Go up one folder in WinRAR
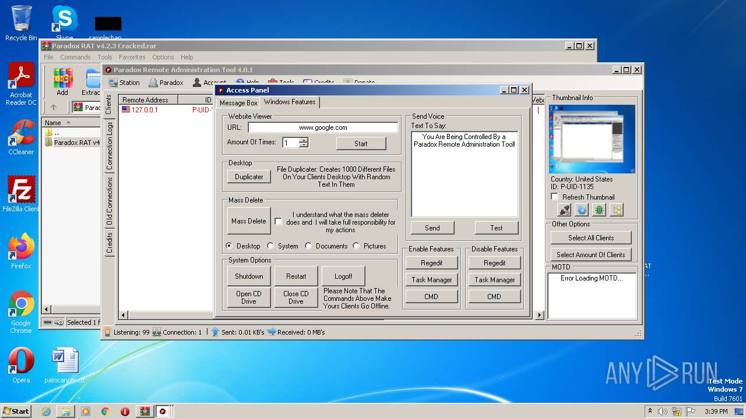This screenshot has height=419, width=746. tap(54, 107)
